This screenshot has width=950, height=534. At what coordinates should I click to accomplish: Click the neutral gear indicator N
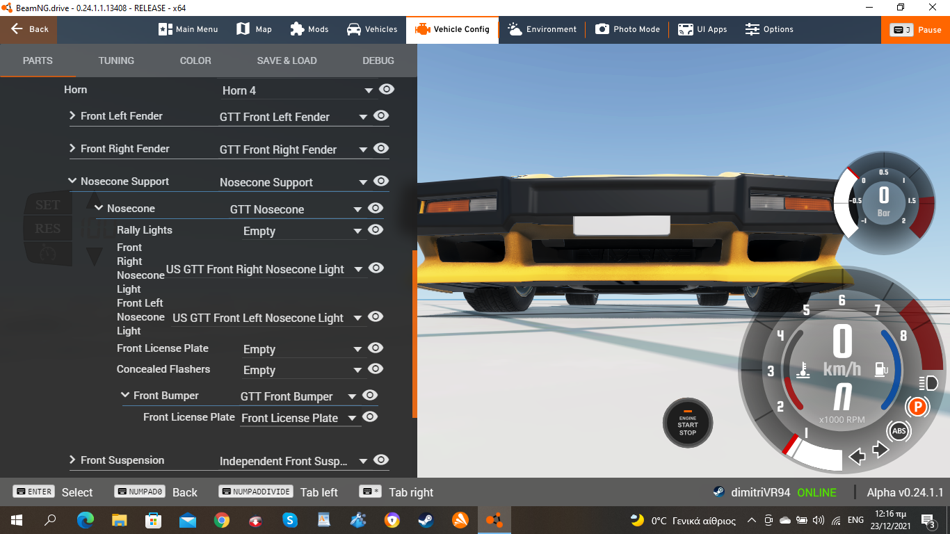842,398
